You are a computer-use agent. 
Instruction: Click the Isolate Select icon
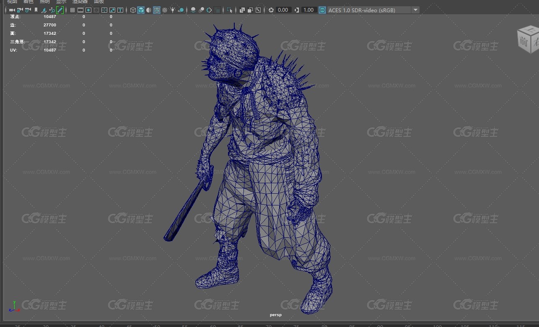click(x=230, y=10)
